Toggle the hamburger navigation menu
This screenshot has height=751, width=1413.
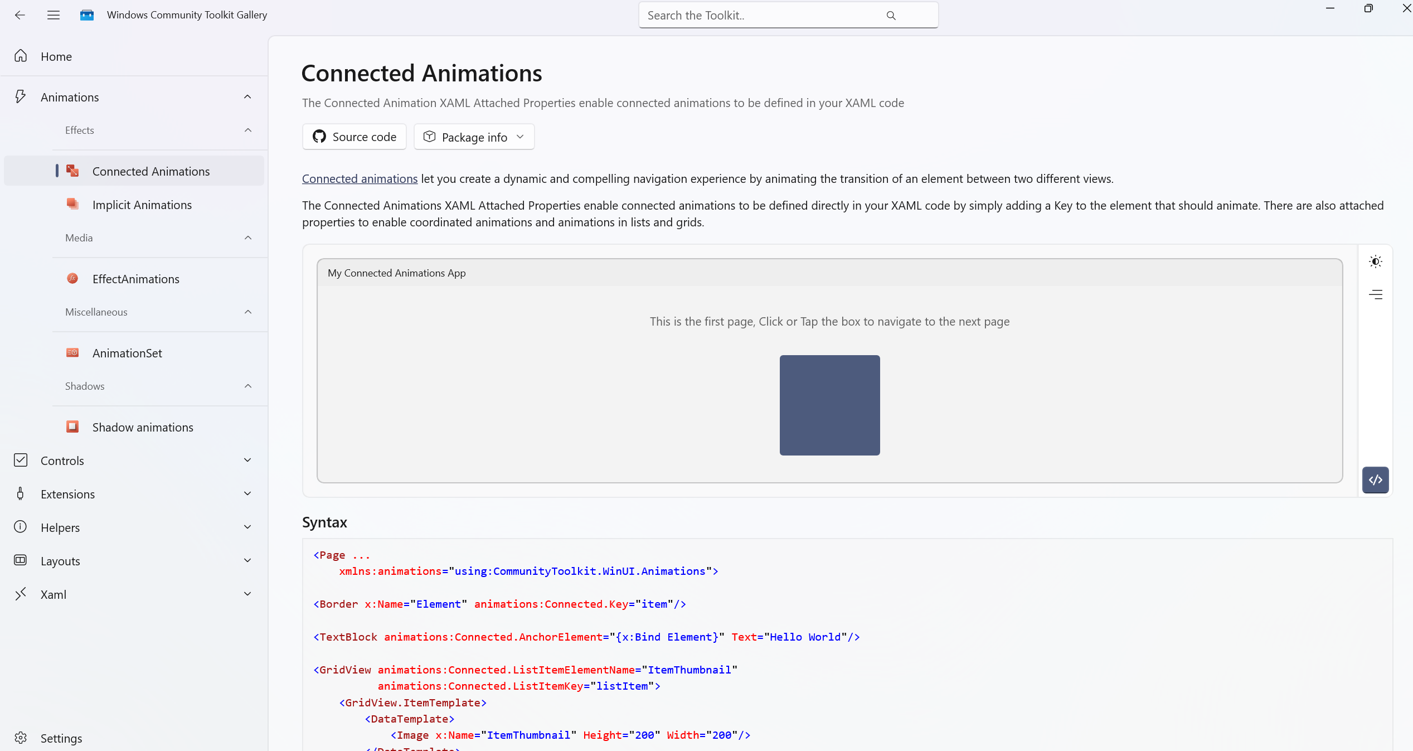tap(54, 15)
